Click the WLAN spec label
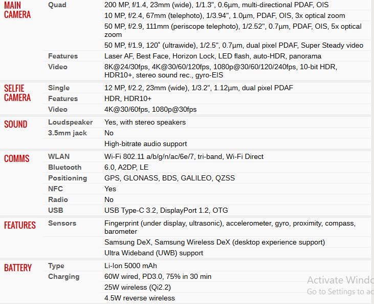Viewport: 374px width, 304px height. [59, 156]
